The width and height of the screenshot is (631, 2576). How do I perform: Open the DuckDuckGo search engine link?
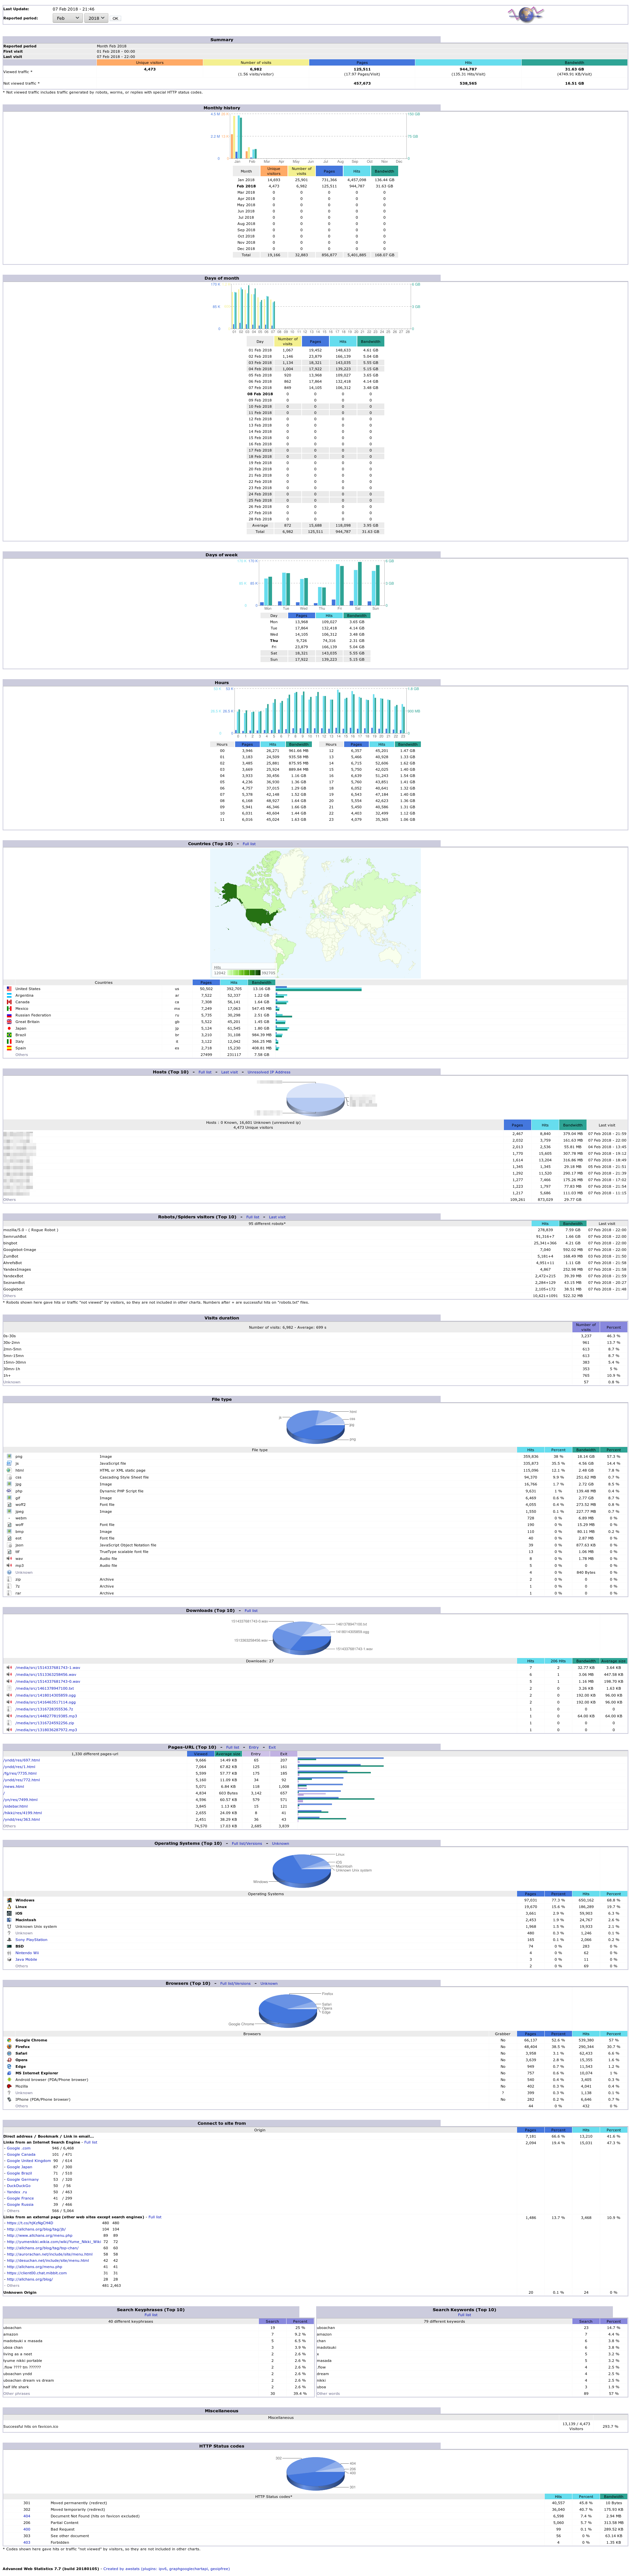(x=19, y=2186)
